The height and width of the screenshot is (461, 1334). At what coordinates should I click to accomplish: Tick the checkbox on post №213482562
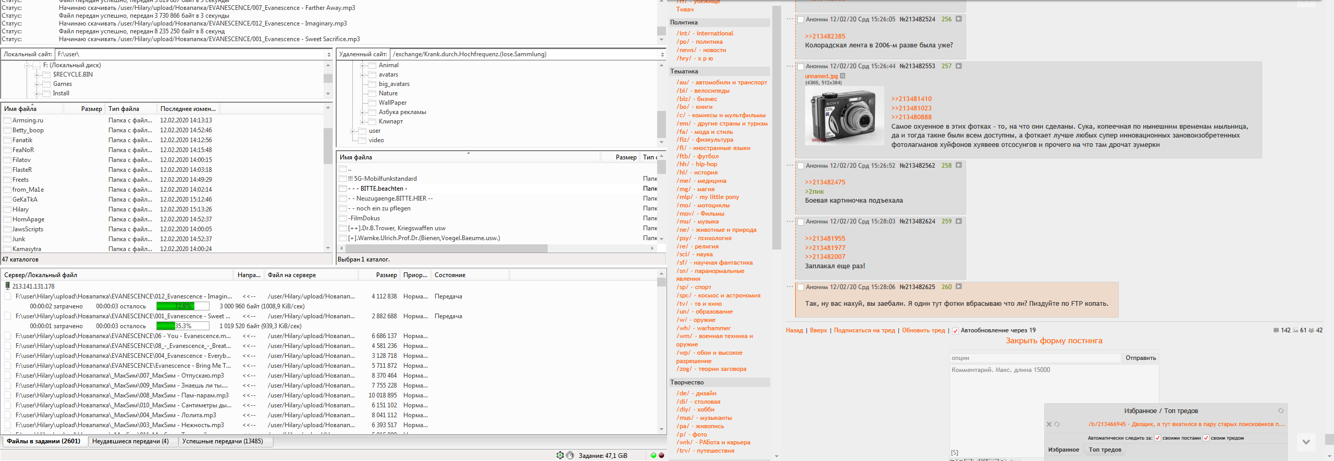pyautogui.click(x=800, y=166)
